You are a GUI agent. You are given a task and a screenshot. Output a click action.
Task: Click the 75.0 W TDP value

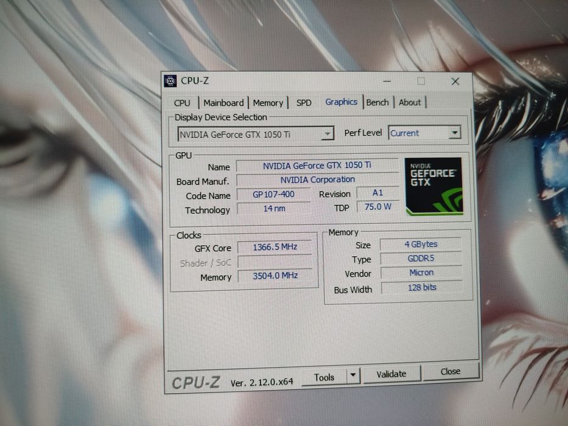pyautogui.click(x=377, y=207)
